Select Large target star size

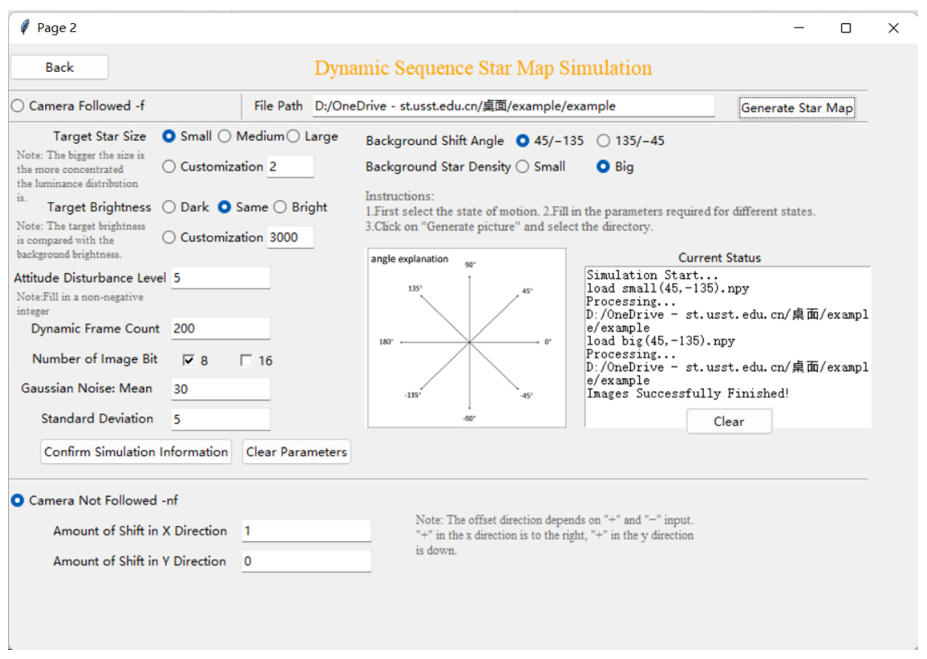[293, 136]
